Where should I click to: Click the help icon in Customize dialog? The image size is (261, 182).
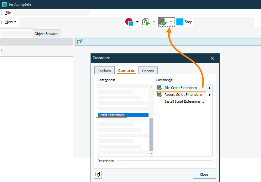pyautogui.click(x=98, y=175)
